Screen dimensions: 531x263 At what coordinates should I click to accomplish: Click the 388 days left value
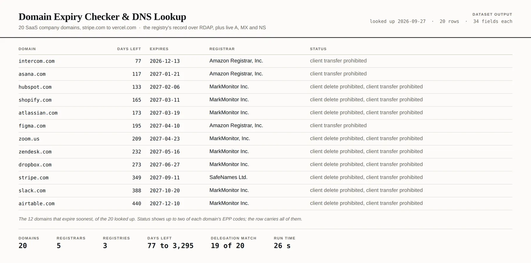pos(137,191)
